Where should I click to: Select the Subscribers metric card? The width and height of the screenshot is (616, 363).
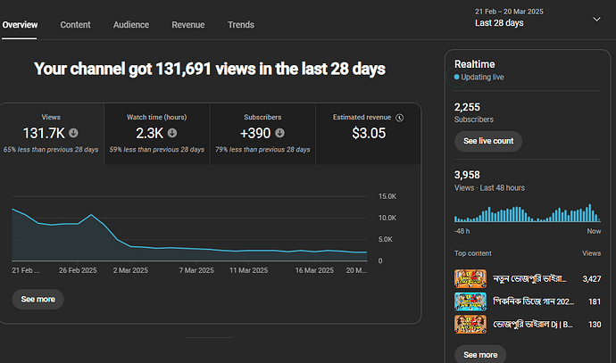pos(262,134)
